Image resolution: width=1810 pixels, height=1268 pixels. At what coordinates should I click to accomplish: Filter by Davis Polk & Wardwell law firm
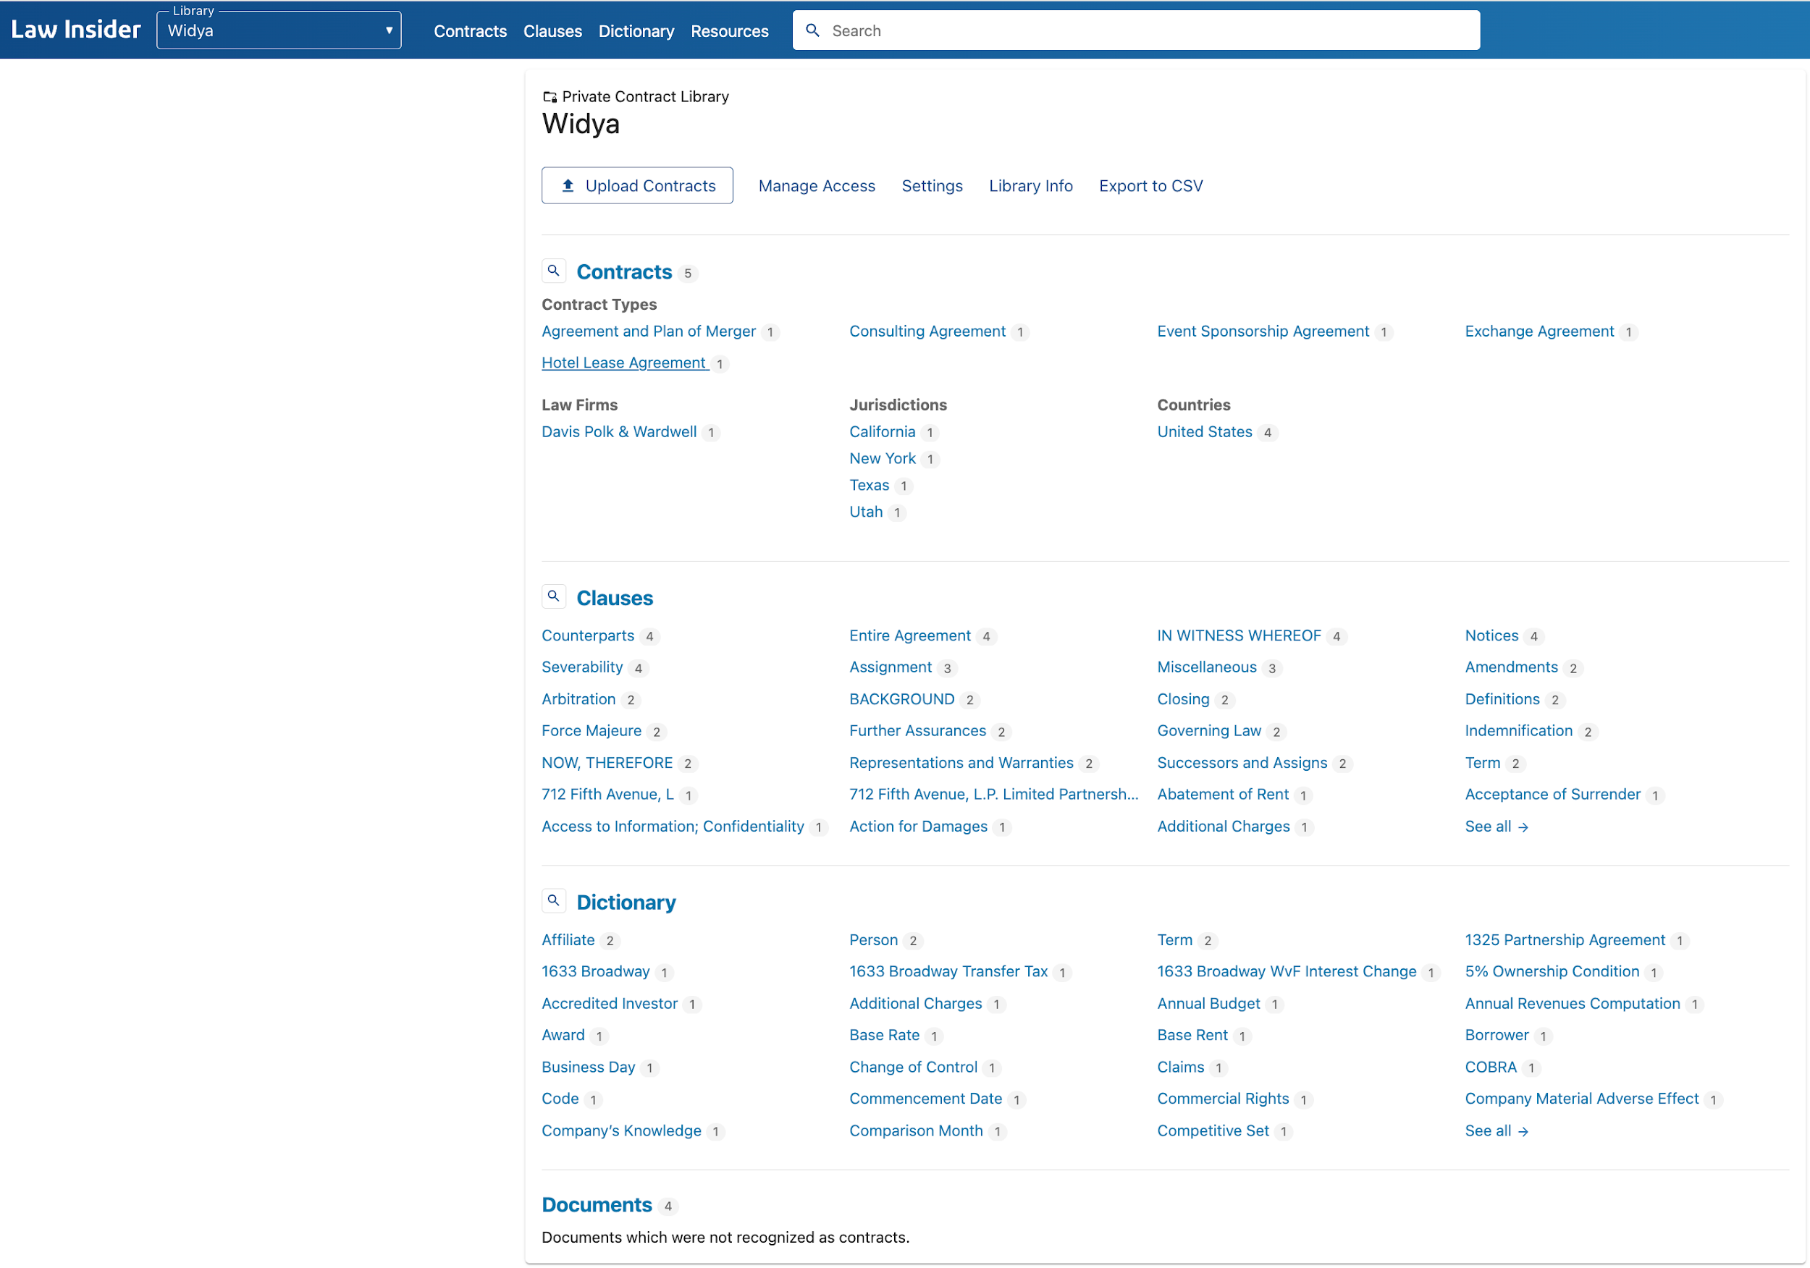click(x=619, y=432)
